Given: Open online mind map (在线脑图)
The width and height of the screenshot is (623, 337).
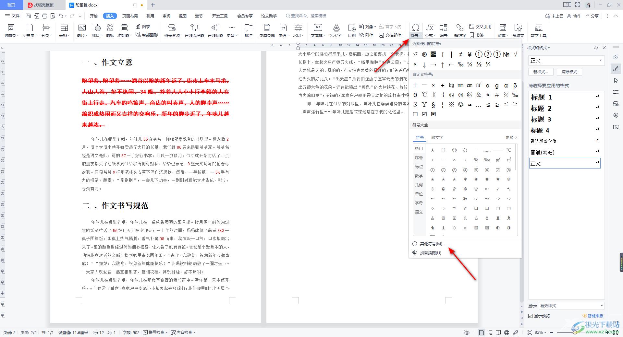Looking at the screenshot, I should coord(215,31).
